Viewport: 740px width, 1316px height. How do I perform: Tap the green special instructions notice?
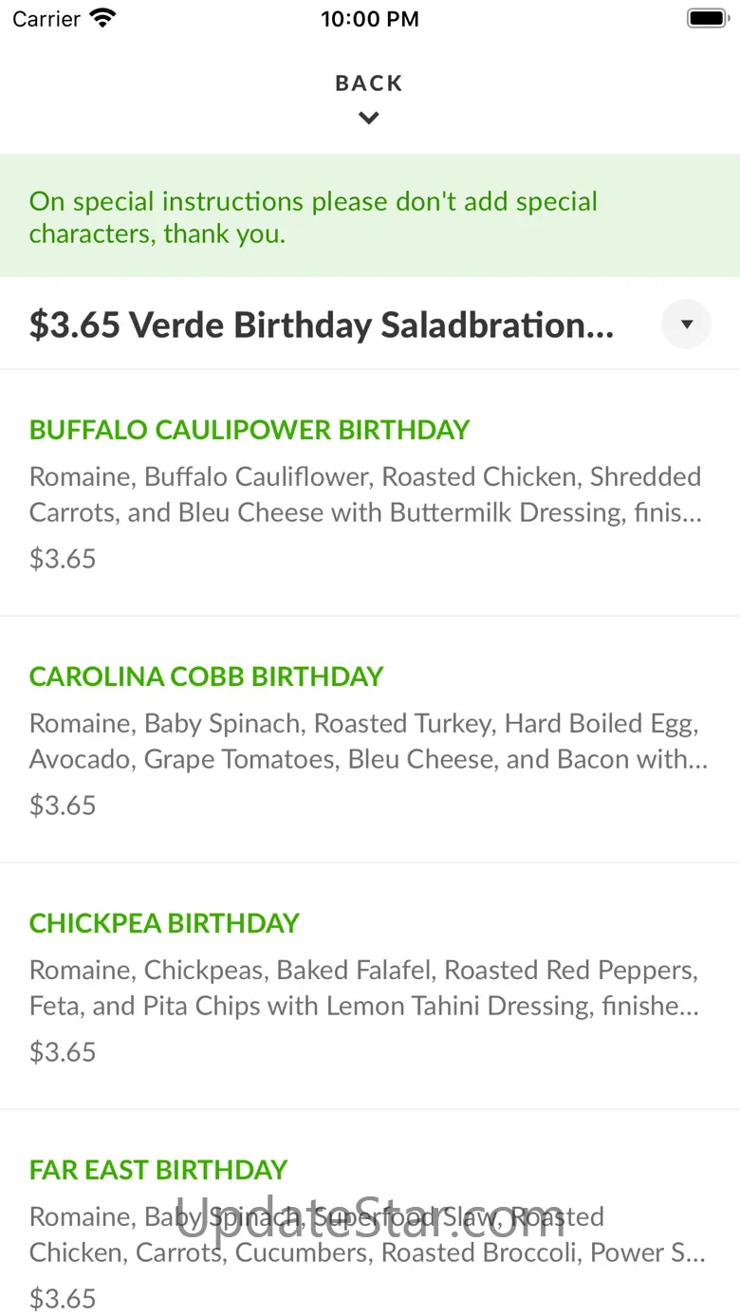pos(313,216)
